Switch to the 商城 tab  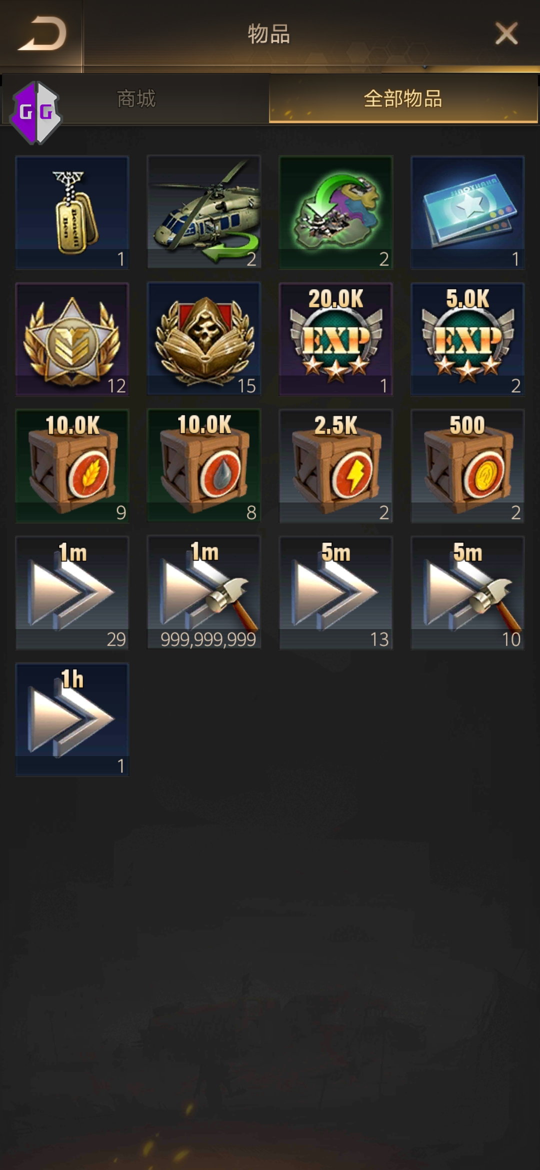coord(136,98)
